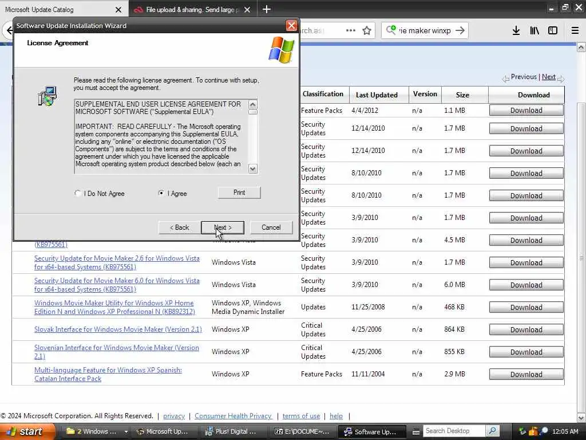
Task: Sort the table by Version column
Action: tap(425, 94)
